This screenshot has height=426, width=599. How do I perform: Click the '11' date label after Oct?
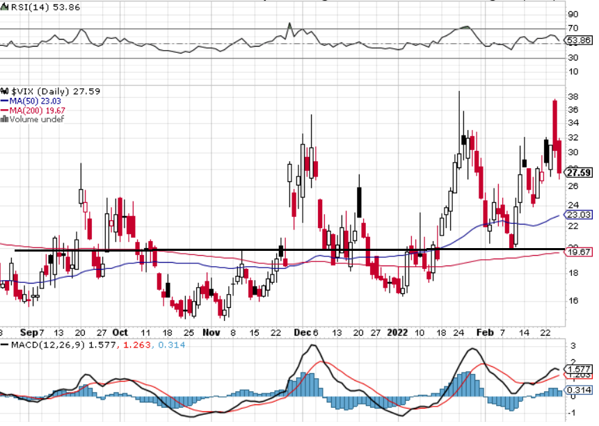[x=145, y=333]
